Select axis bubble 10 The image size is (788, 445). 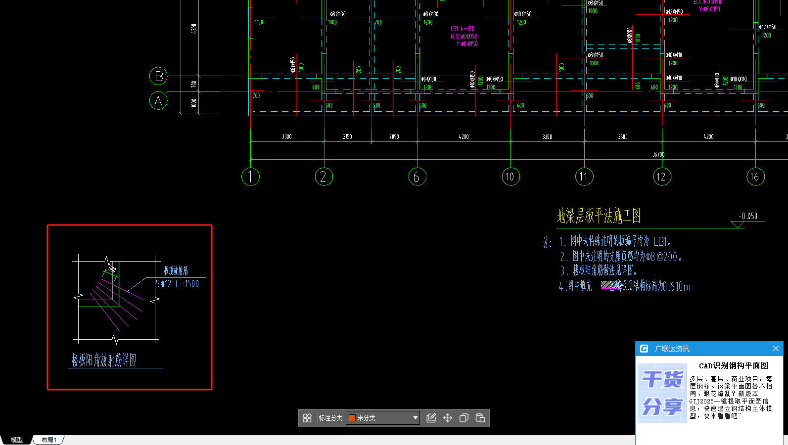[x=510, y=177]
